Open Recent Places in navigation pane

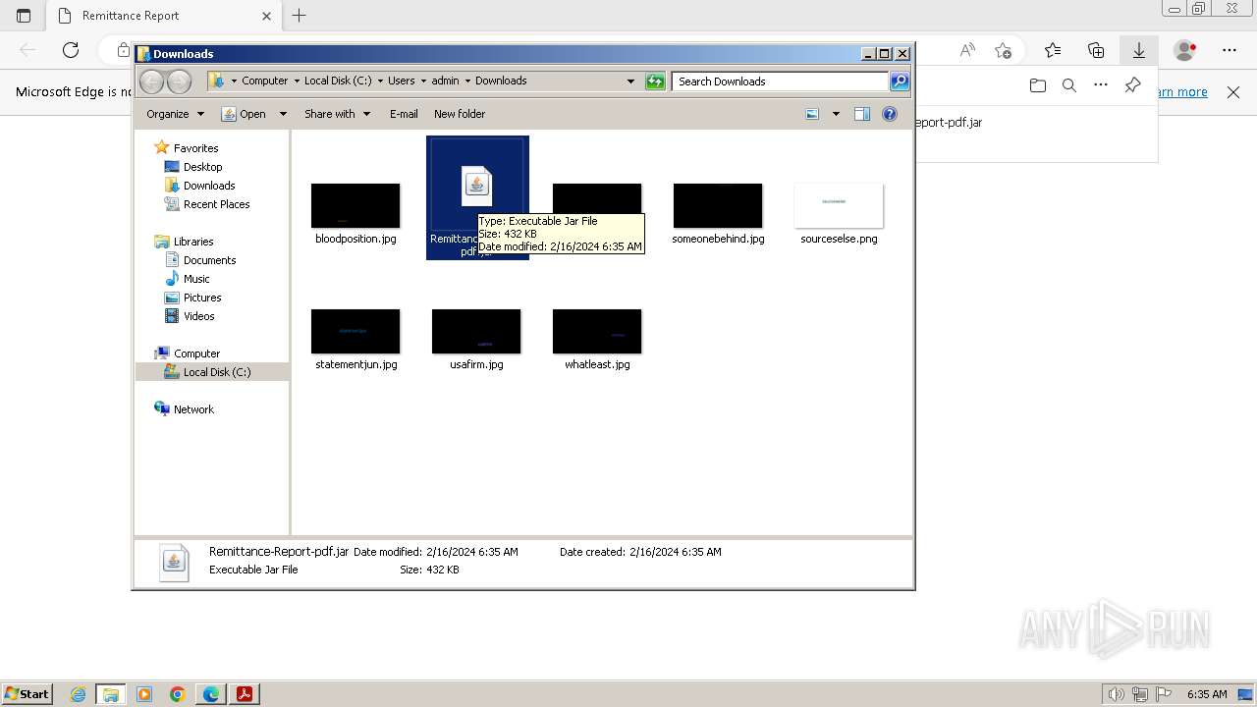216,204
